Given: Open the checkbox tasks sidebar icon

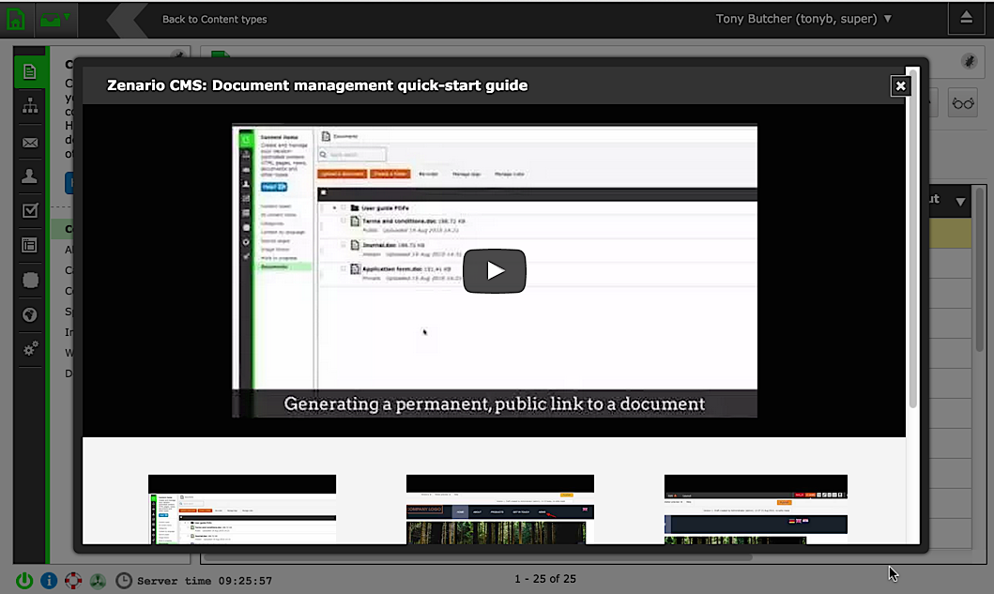Looking at the screenshot, I should point(30,211).
